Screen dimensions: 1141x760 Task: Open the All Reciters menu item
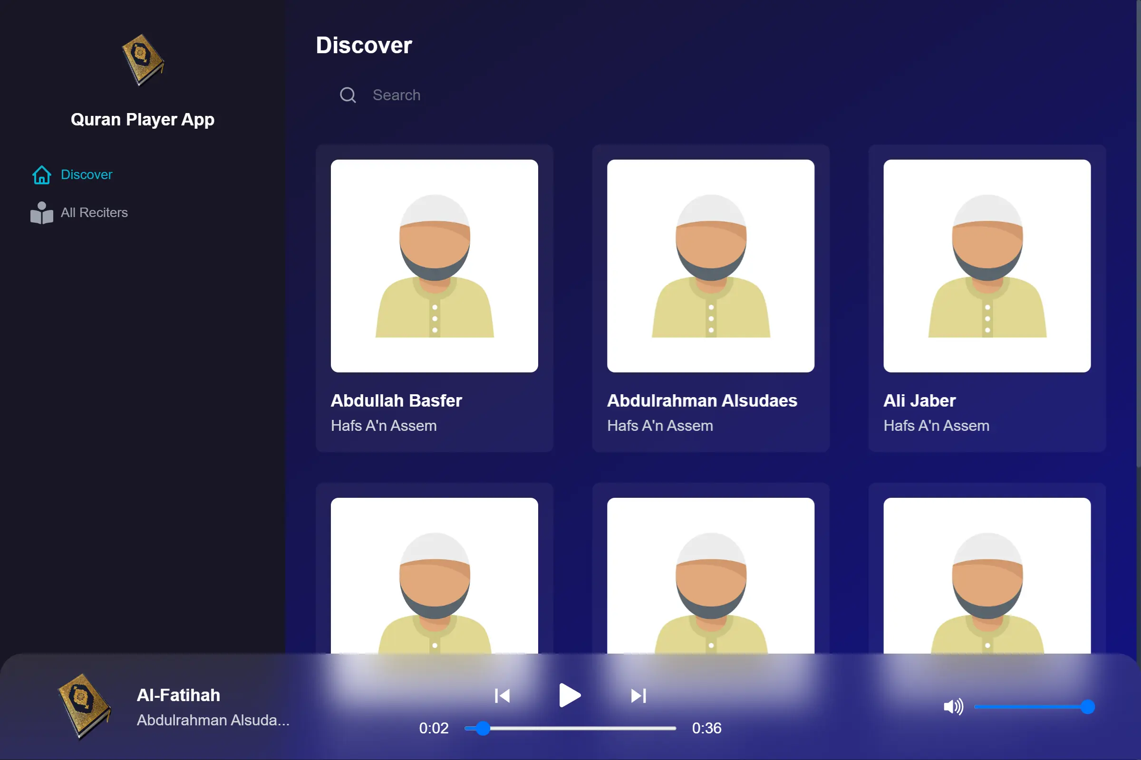(x=94, y=212)
